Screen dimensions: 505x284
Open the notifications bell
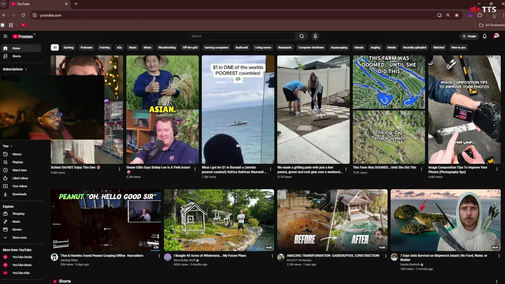coord(484,36)
